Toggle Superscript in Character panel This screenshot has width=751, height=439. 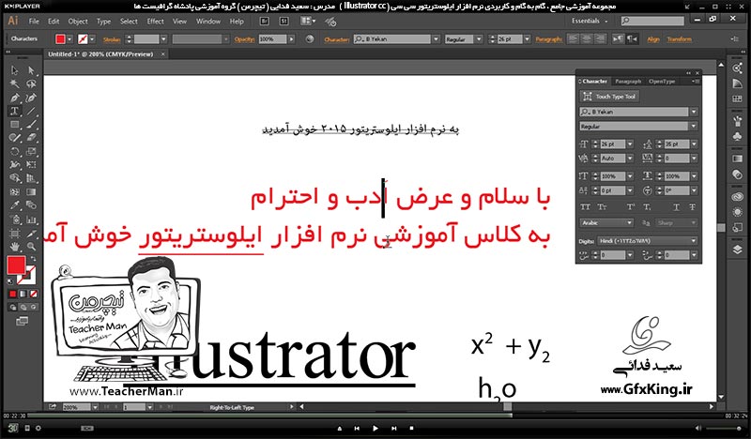631,206
